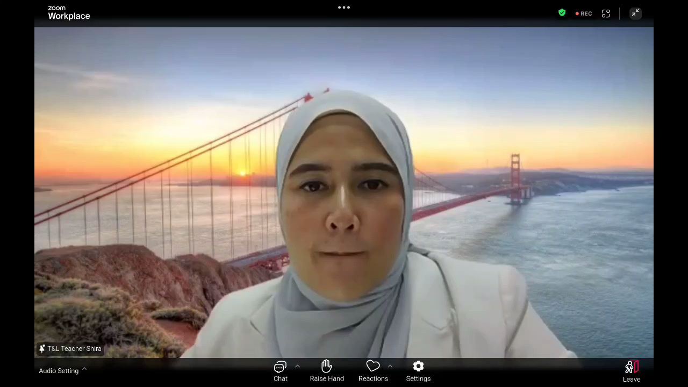Image resolution: width=688 pixels, height=387 pixels.
Task: Expand the Chat options caret
Action: point(297,366)
